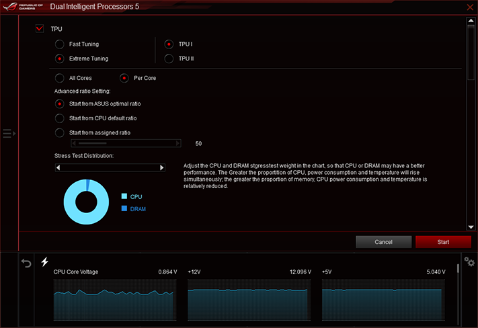Click the Stress Test Distribution slider track
This screenshot has width=478, height=328.
click(x=110, y=167)
